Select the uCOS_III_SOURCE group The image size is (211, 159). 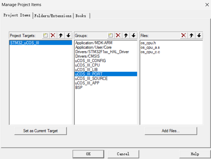(x=106, y=78)
